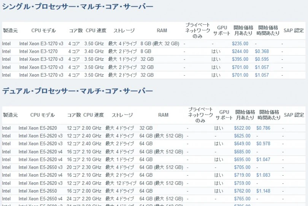Select the $0.368 hourly price link
Screen dimensions: 308x206
click(x=262, y=51)
